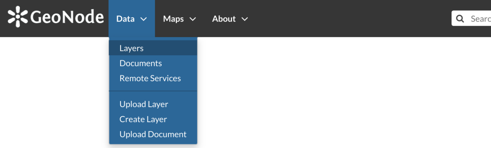491x148 pixels.
Task: Click the Data label in navbar
Action: pos(125,19)
